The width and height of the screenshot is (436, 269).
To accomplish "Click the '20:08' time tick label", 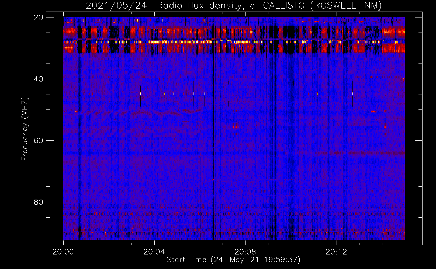I will (x=245, y=252).
